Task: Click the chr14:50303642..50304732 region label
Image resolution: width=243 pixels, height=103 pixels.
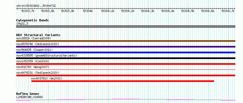Action: click(x=36, y=6)
